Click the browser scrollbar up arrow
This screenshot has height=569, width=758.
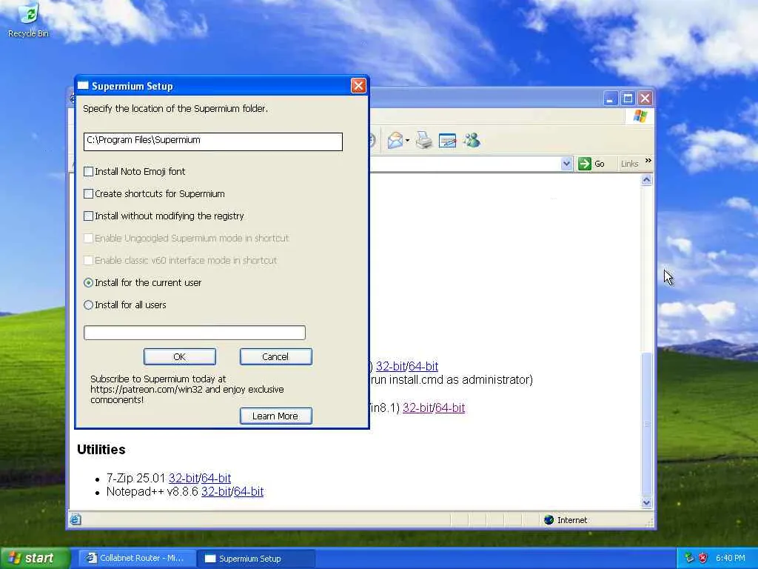tap(646, 180)
